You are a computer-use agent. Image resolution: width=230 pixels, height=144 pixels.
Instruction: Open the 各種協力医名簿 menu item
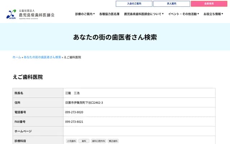pyautogui.click(x=109, y=14)
